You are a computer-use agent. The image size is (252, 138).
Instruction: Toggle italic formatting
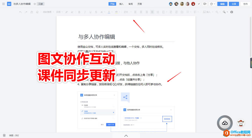85,12
